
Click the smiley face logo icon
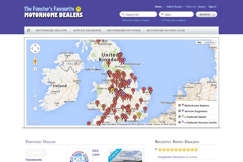point(79,9)
